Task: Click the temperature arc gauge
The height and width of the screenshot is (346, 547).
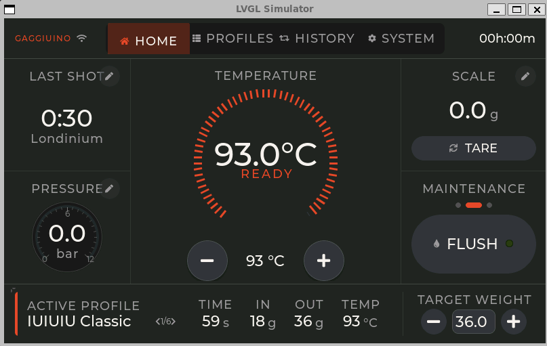Action: coord(266,153)
